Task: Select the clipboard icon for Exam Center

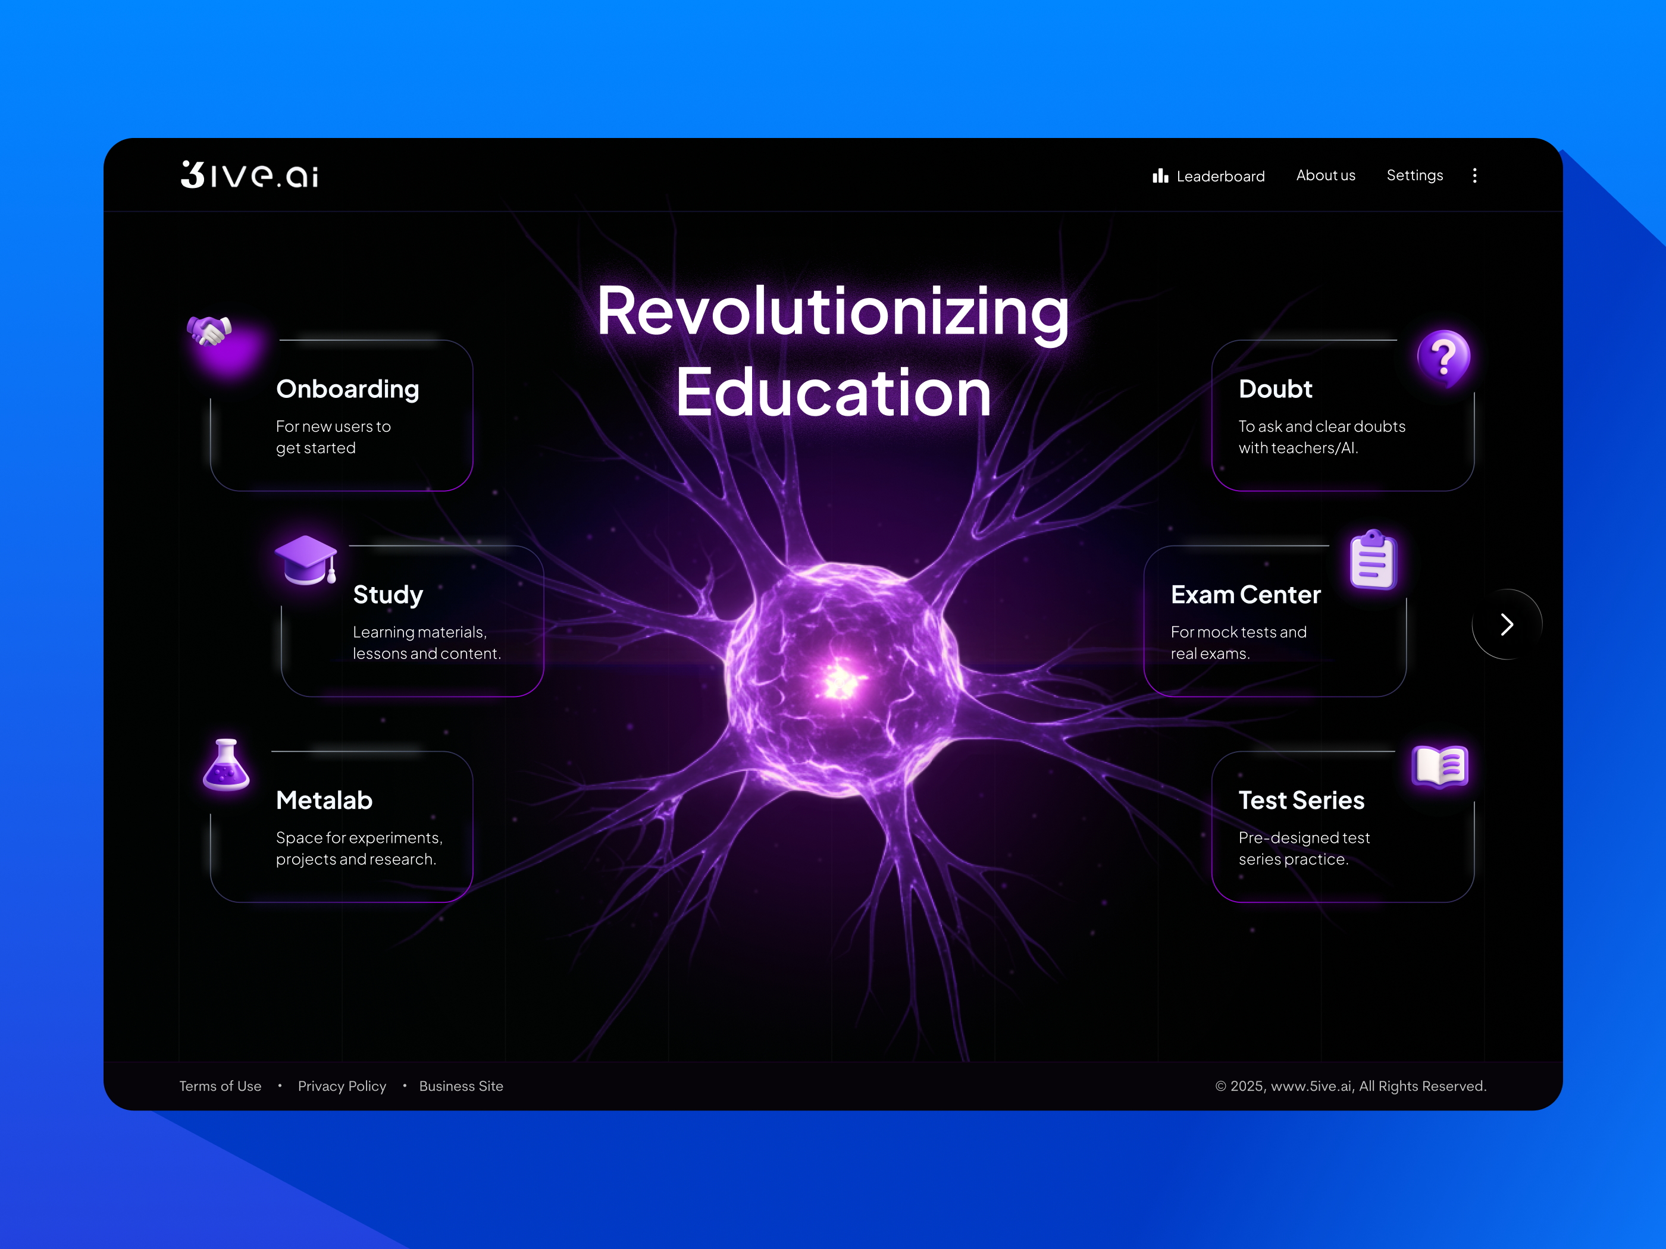Action: coord(1373,561)
